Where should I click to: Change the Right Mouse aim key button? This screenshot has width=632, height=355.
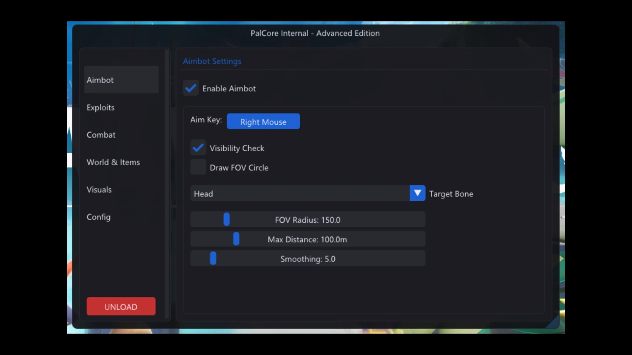click(263, 121)
